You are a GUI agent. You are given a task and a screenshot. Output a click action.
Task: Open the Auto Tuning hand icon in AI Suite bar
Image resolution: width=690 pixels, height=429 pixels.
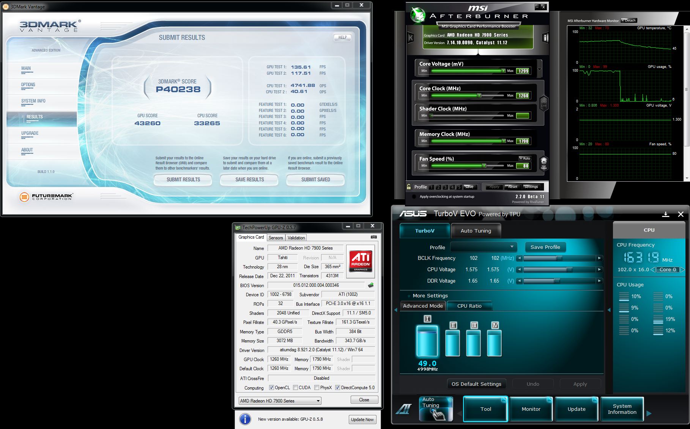click(436, 409)
